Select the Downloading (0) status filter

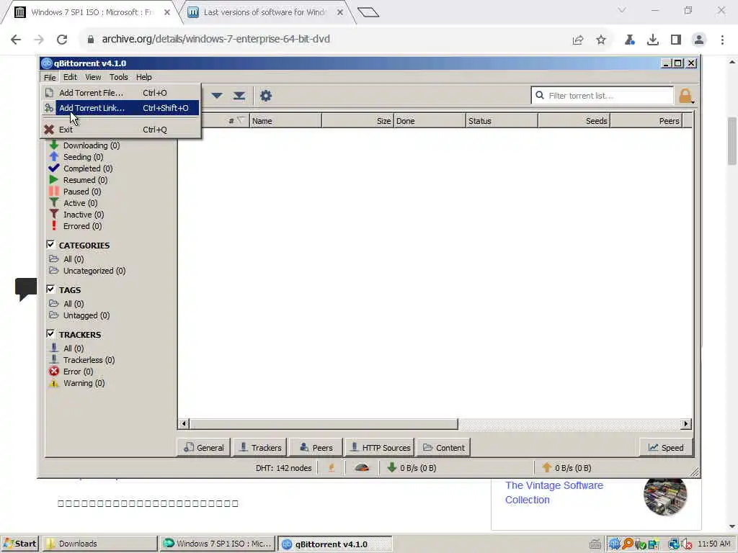click(92, 145)
